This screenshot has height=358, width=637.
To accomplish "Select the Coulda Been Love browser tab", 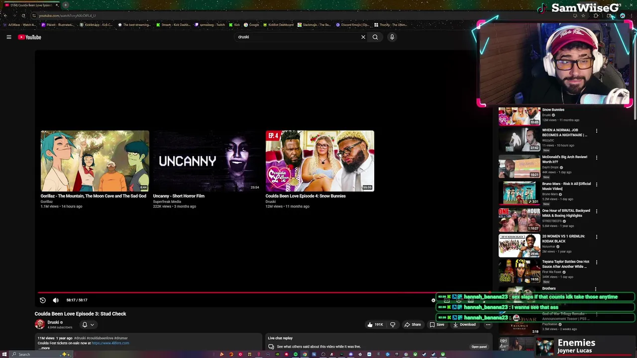I will coord(31,5).
